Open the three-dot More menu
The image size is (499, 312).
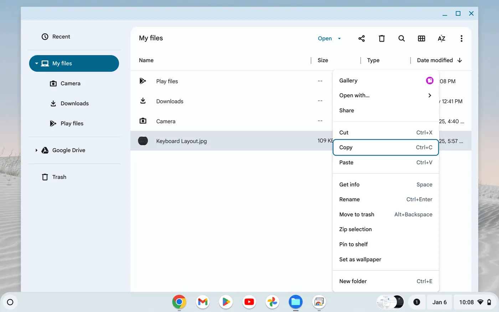[462, 39]
